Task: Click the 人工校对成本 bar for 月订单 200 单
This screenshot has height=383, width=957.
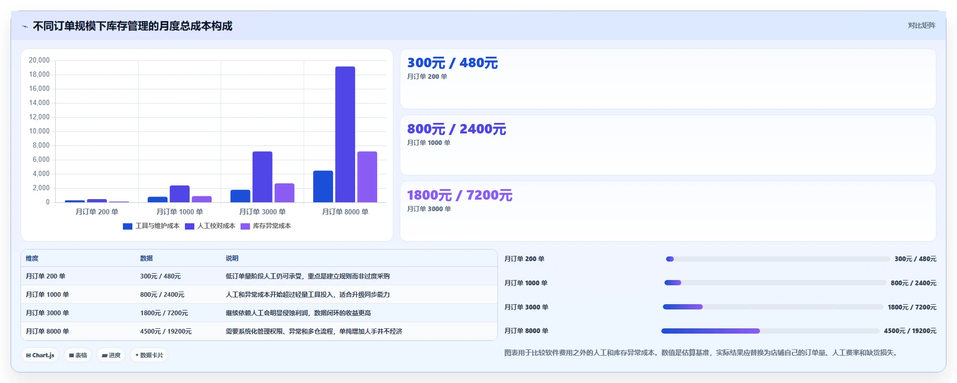Action: tap(97, 201)
